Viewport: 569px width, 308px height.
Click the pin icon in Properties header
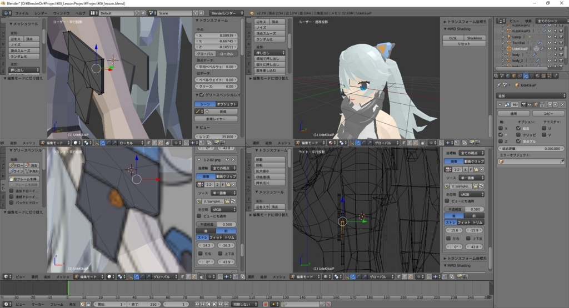(498, 85)
